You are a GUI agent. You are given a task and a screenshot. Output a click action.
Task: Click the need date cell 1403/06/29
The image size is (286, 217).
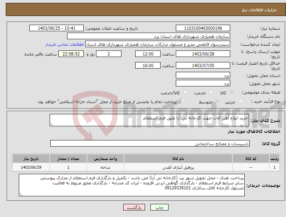(x=31, y=167)
